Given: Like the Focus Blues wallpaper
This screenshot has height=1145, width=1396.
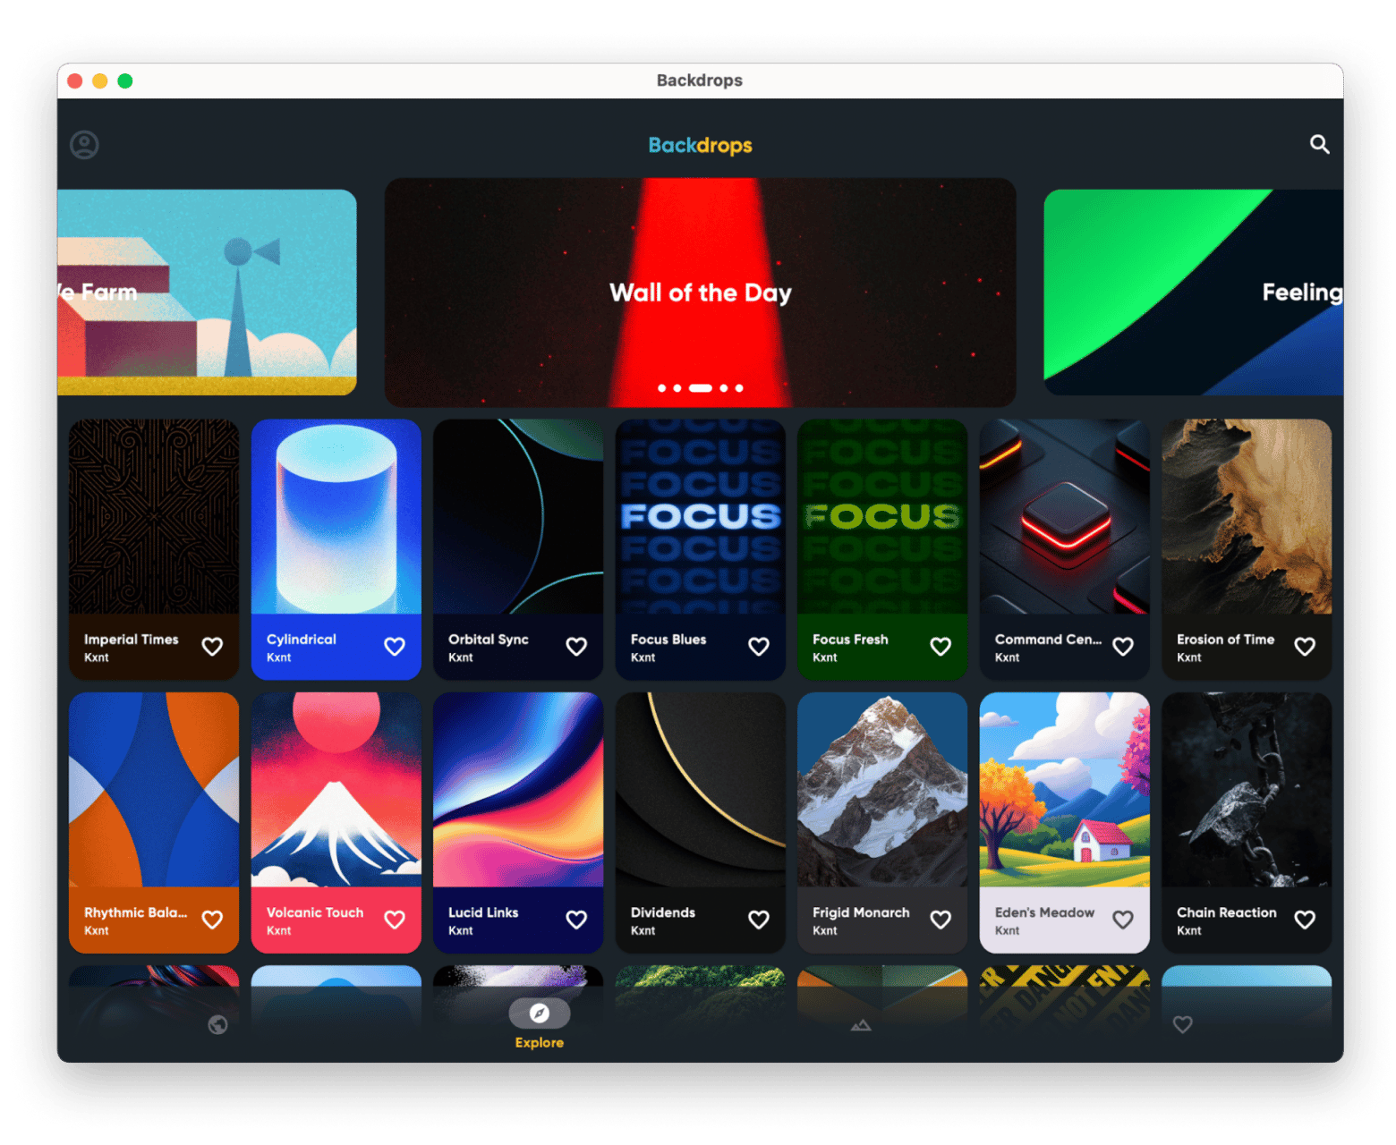Looking at the screenshot, I should [x=759, y=647].
